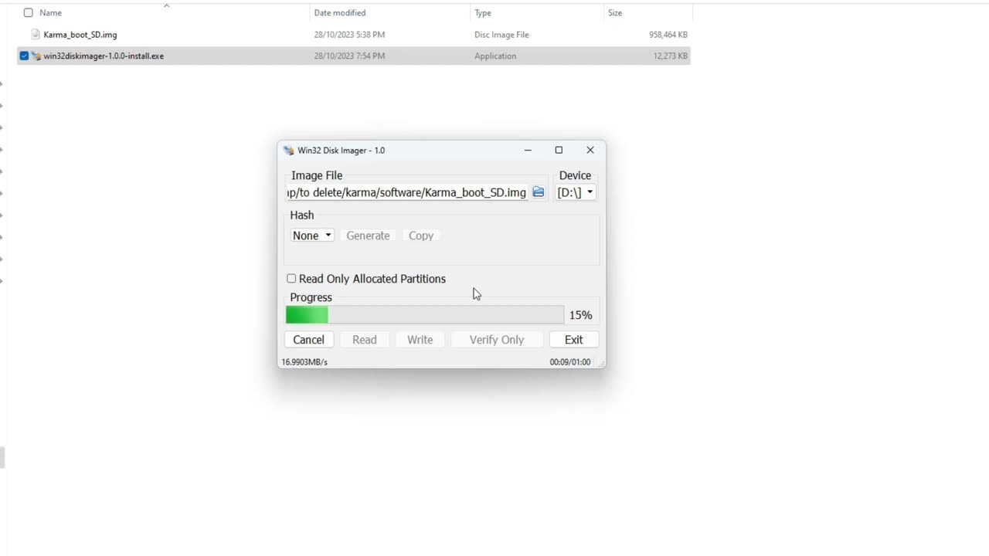989x556 pixels.
Task: Click the Application type cell
Action: [495, 56]
